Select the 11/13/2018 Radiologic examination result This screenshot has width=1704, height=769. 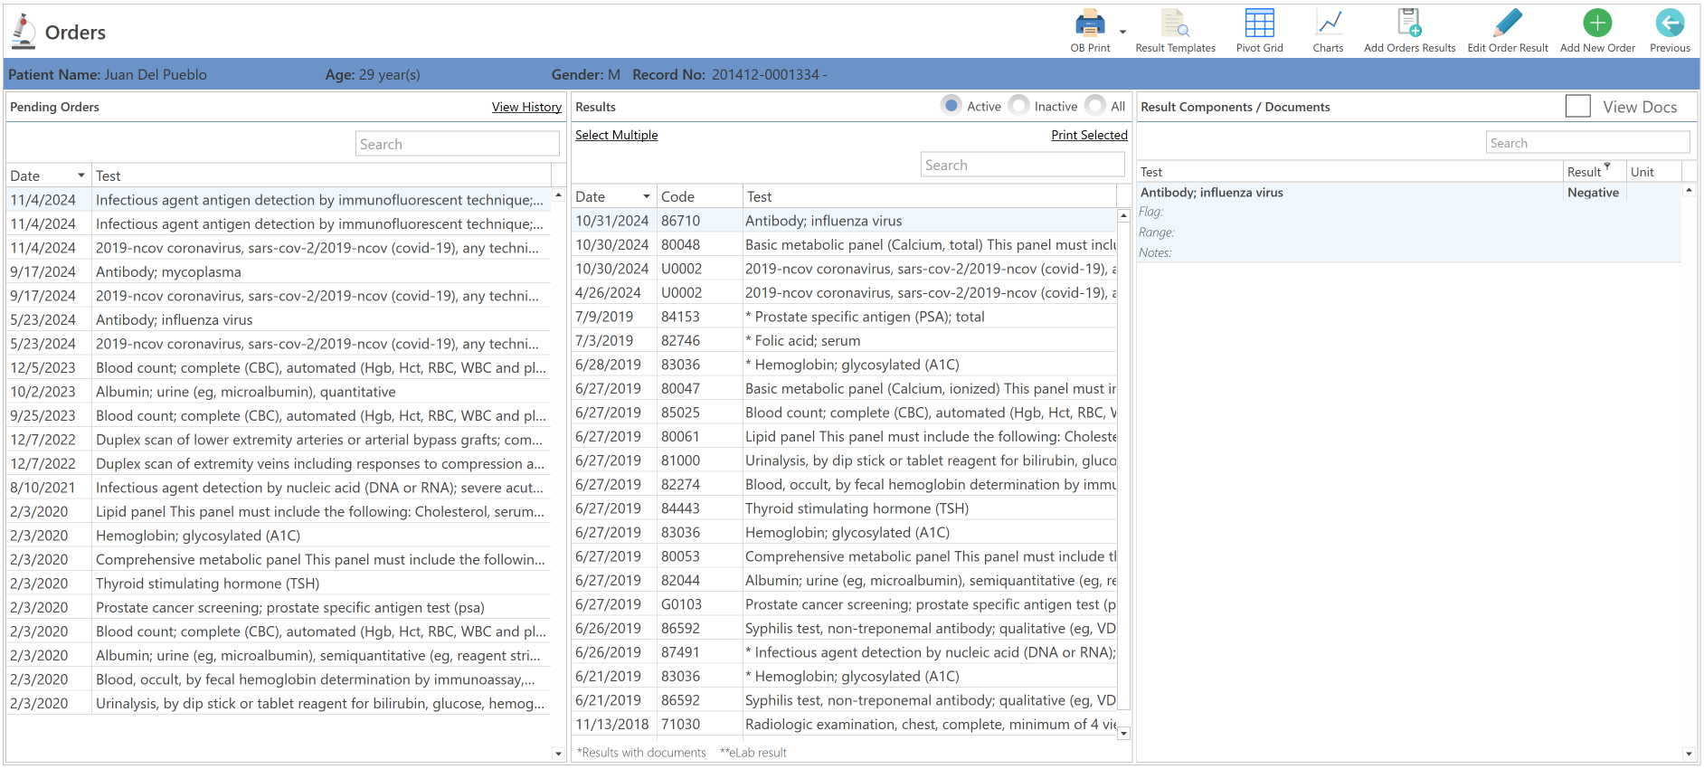pos(845,724)
